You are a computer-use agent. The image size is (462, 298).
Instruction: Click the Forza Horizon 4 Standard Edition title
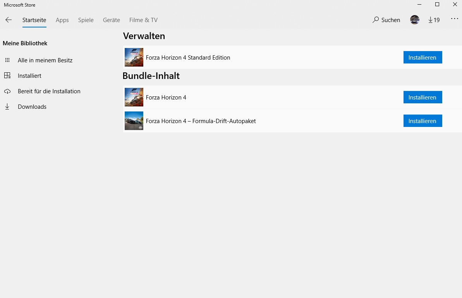click(188, 57)
